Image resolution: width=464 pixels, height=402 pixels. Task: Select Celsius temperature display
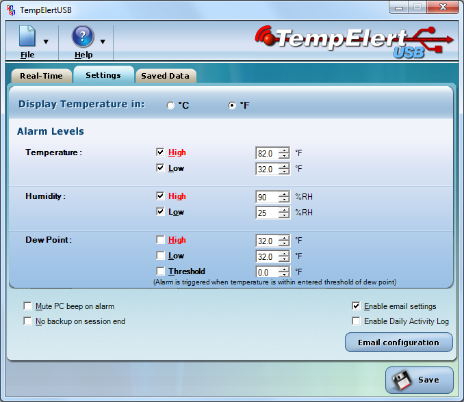[x=170, y=105]
